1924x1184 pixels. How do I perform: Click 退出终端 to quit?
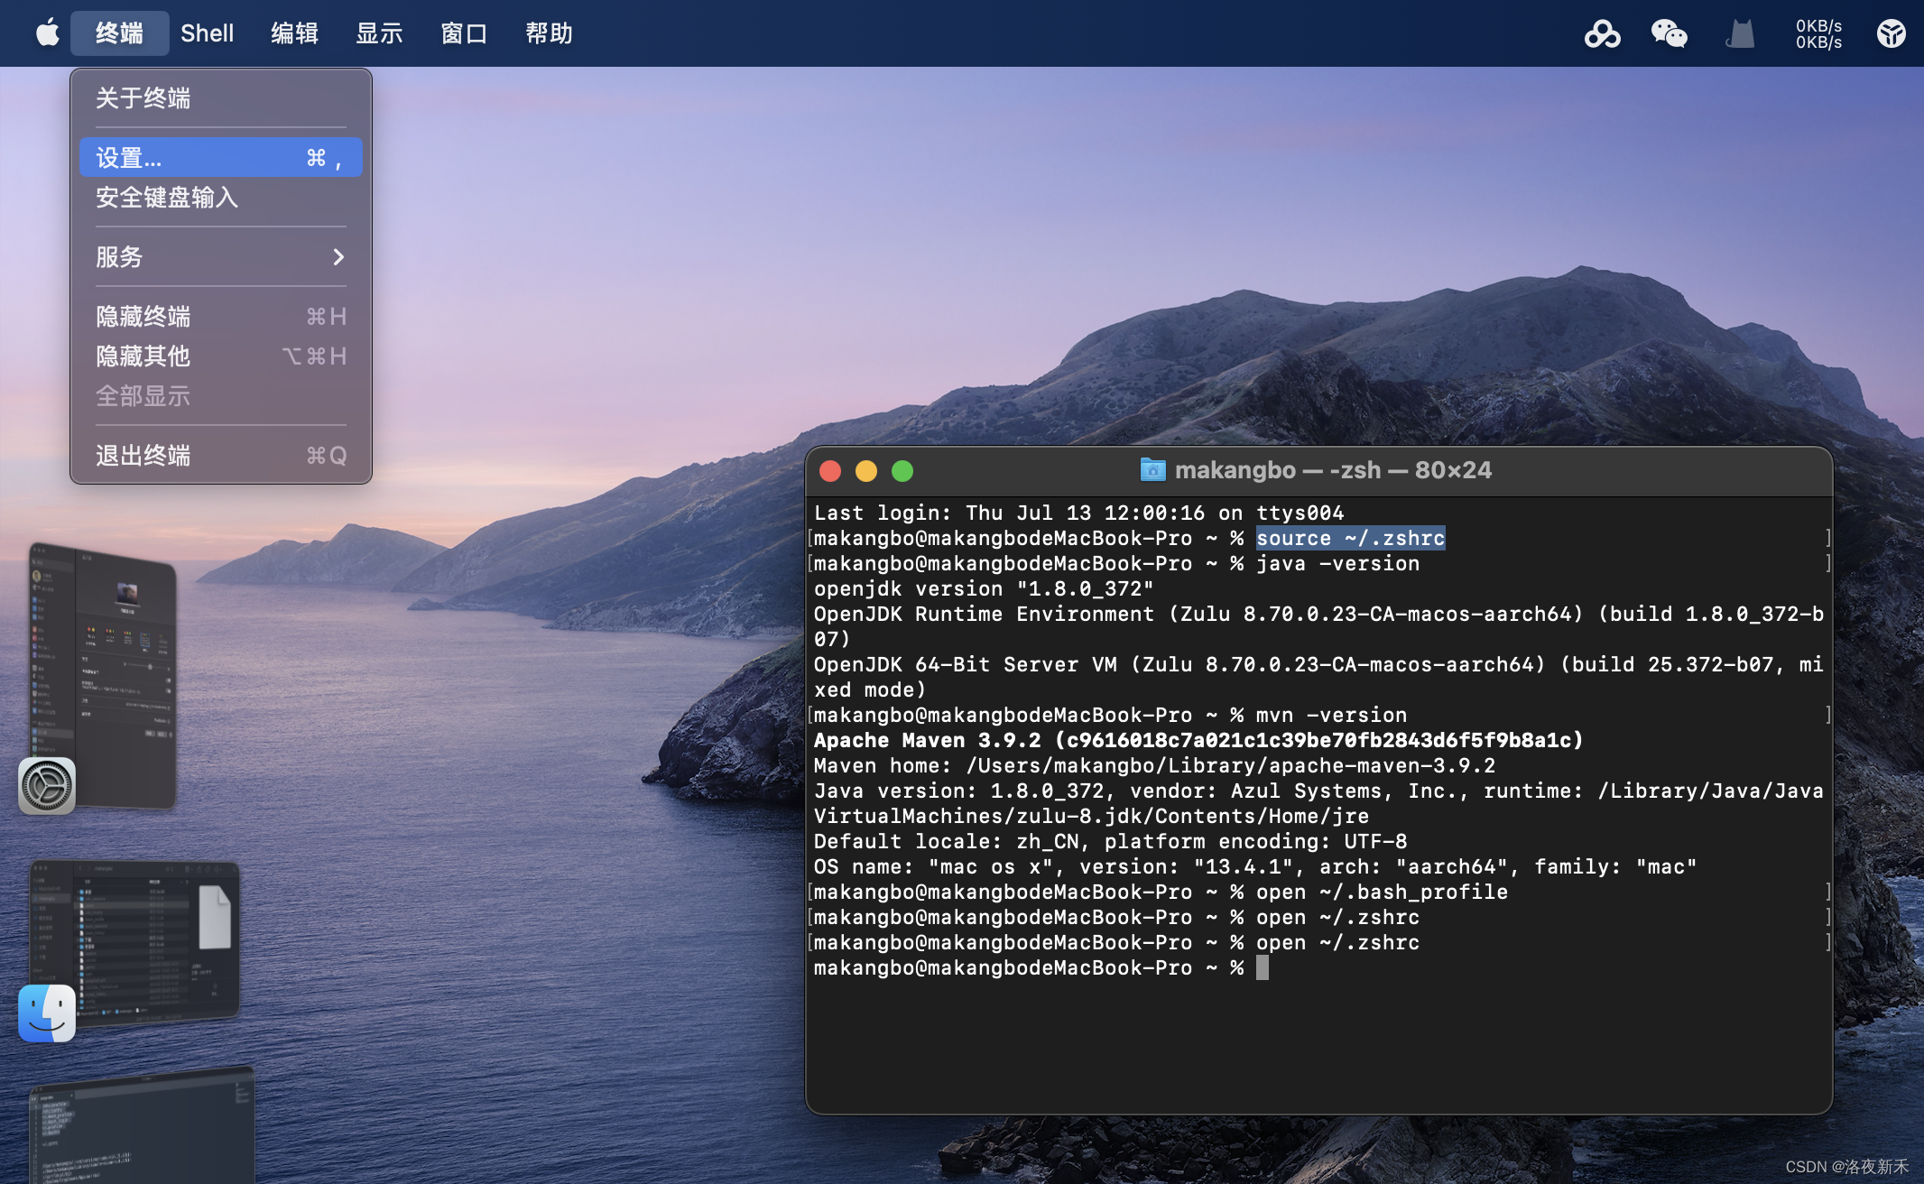[x=143, y=456]
